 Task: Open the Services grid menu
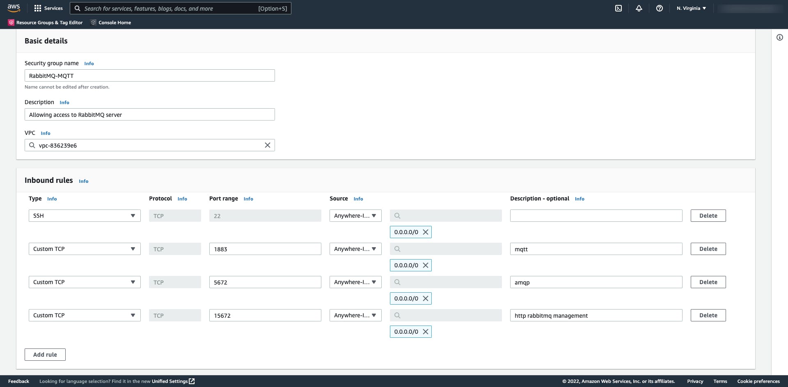(x=48, y=8)
